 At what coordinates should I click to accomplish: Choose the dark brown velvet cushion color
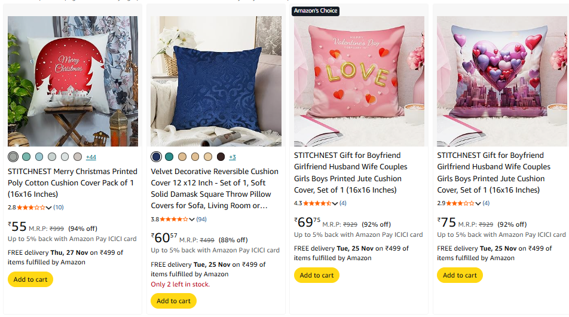coord(221,157)
